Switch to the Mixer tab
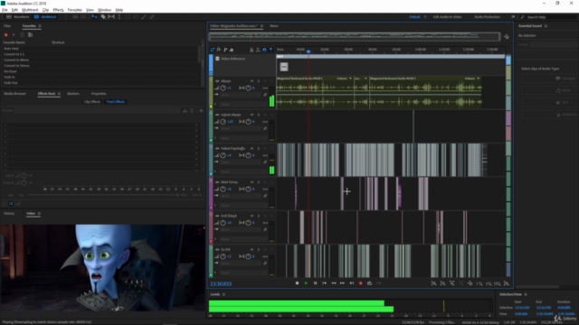The height and width of the screenshot is (325, 579). tap(274, 26)
